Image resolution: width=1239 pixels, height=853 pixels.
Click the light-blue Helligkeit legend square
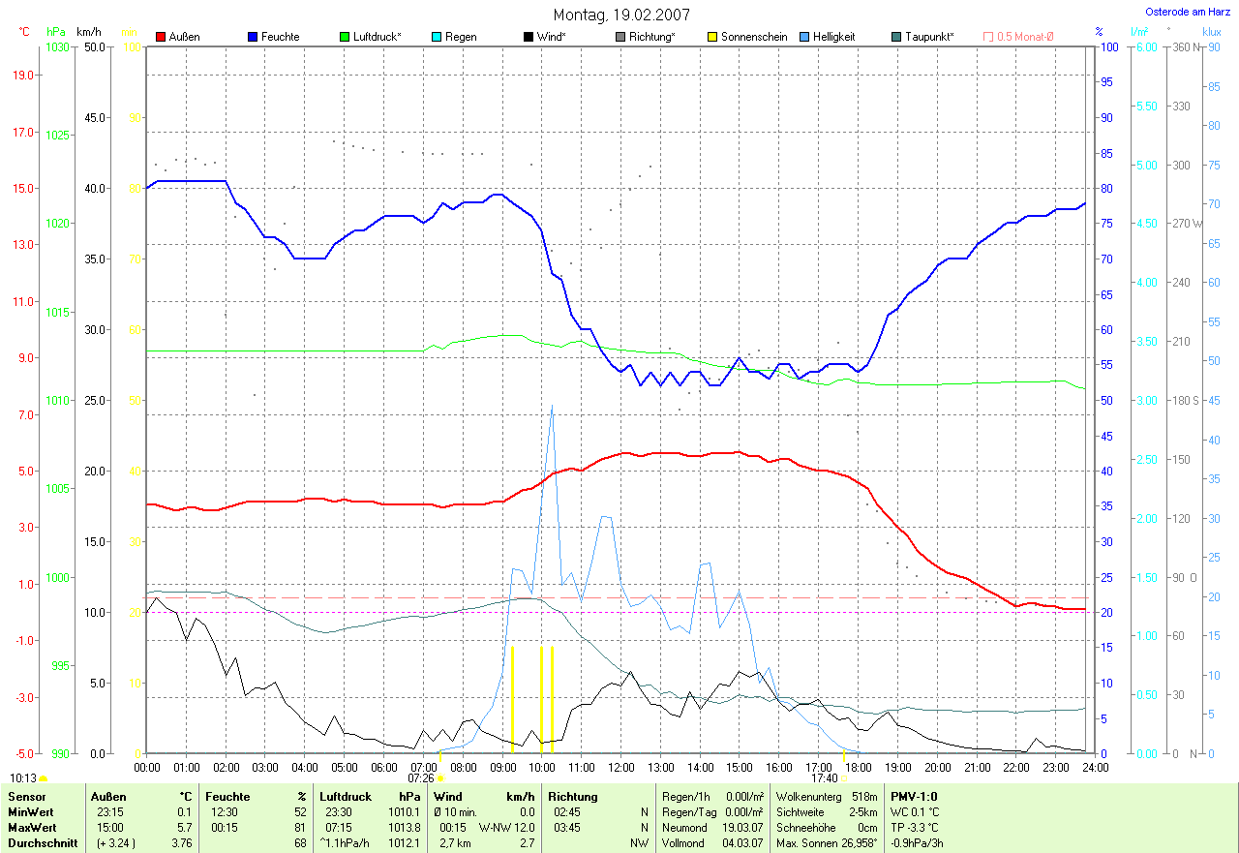[x=804, y=37]
